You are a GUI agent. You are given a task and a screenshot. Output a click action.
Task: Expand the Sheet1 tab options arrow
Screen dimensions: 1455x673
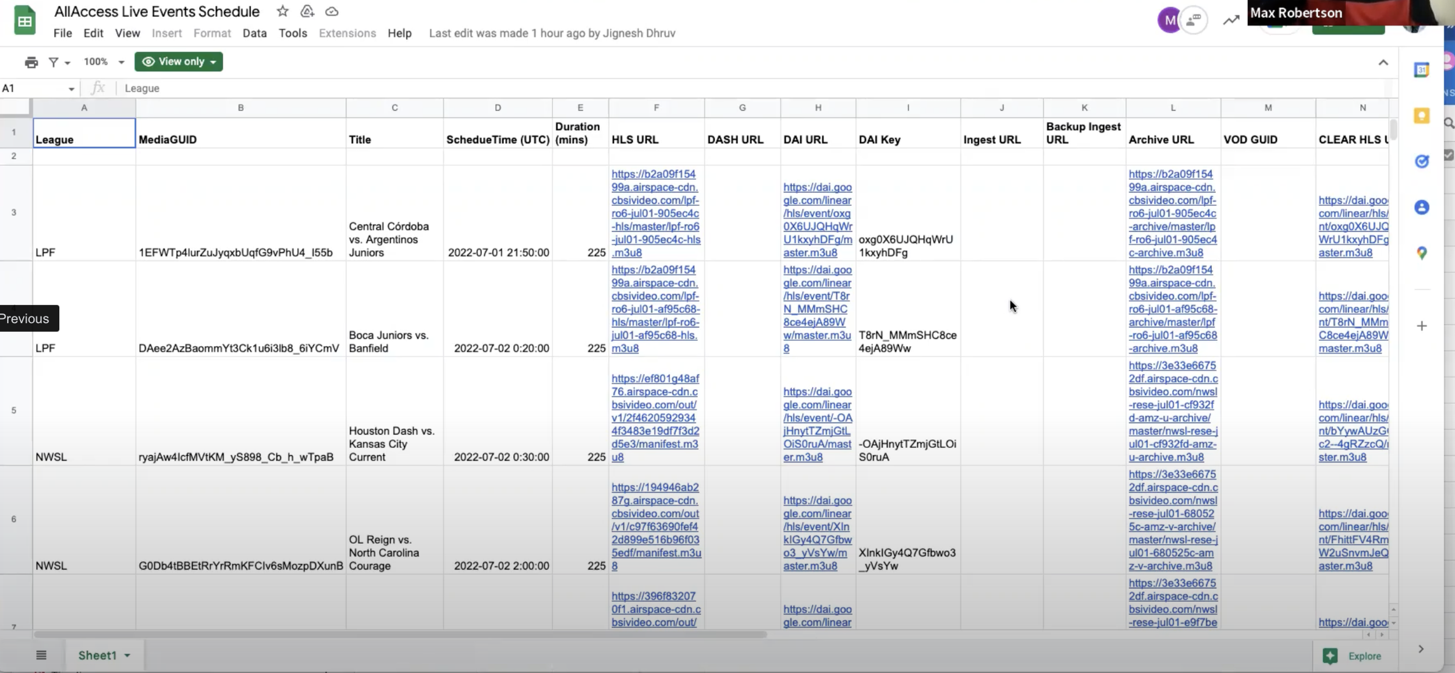[x=127, y=656]
